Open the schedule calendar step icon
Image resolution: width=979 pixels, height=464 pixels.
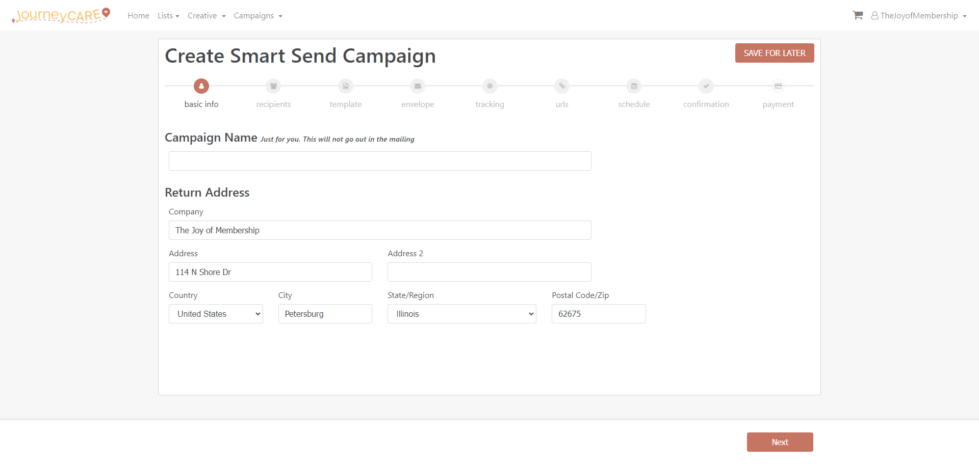click(x=634, y=86)
